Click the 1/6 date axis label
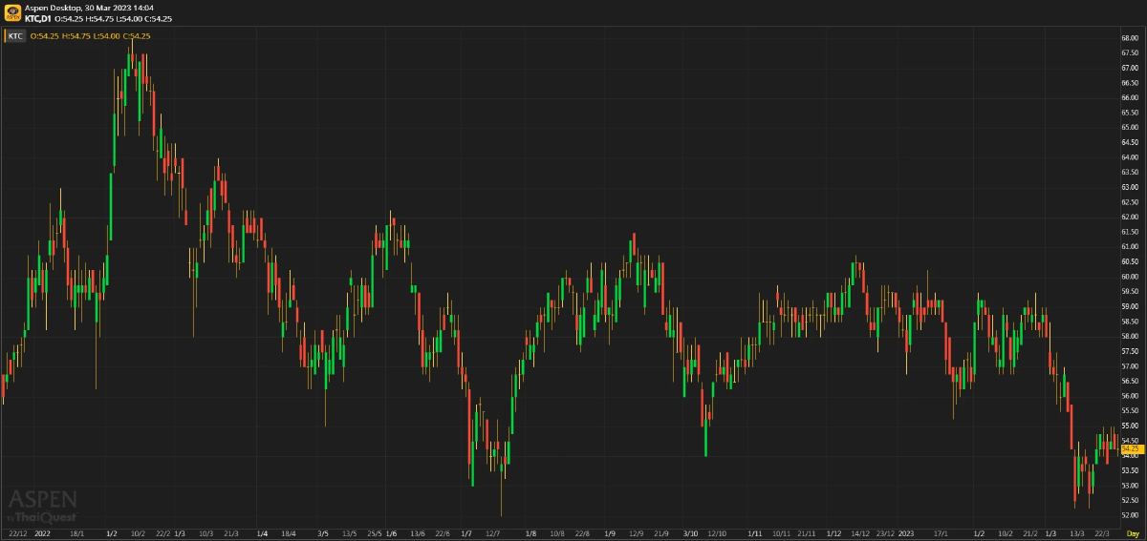Screen dimensions: 1147x541 point(391,534)
